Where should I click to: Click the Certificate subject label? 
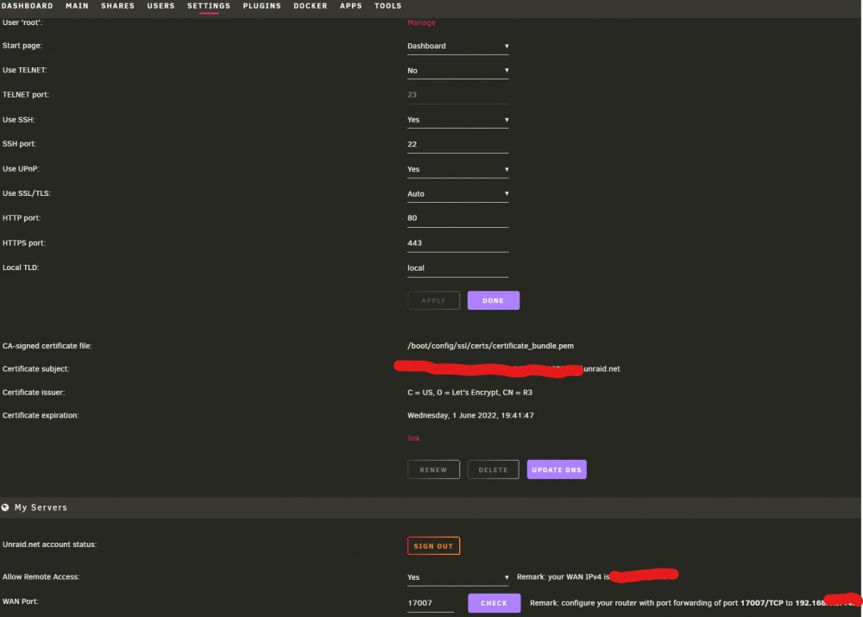(x=35, y=369)
